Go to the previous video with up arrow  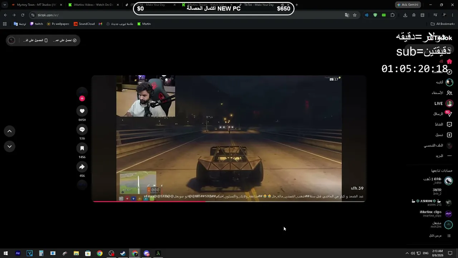click(10, 131)
